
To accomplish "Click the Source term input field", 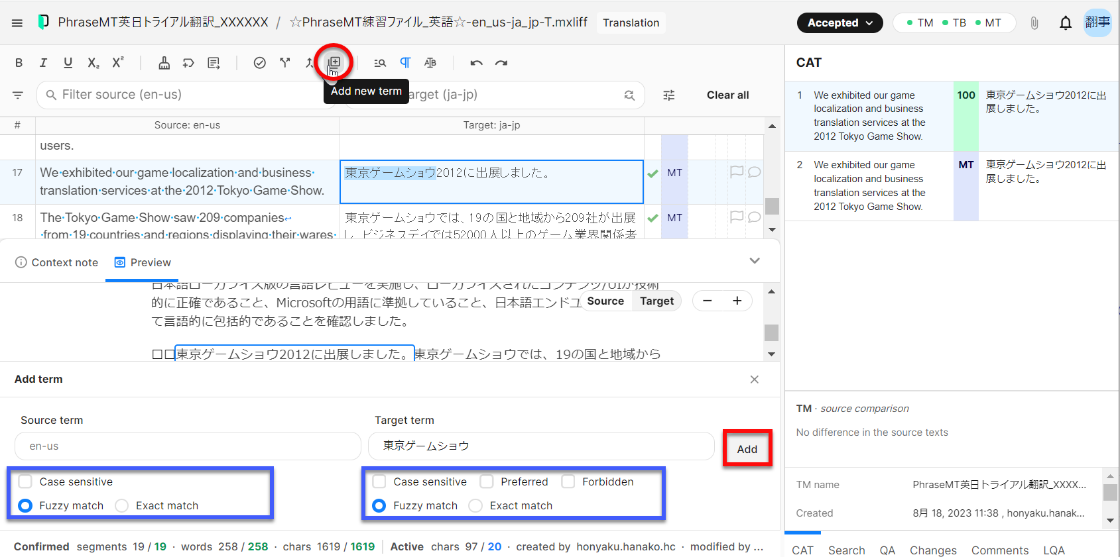I will tap(188, 446).
